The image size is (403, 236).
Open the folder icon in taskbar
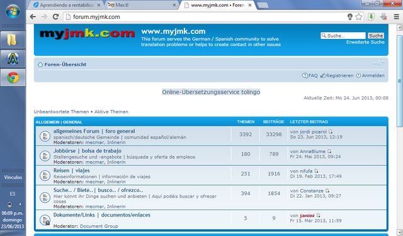(x=13, y=40)
